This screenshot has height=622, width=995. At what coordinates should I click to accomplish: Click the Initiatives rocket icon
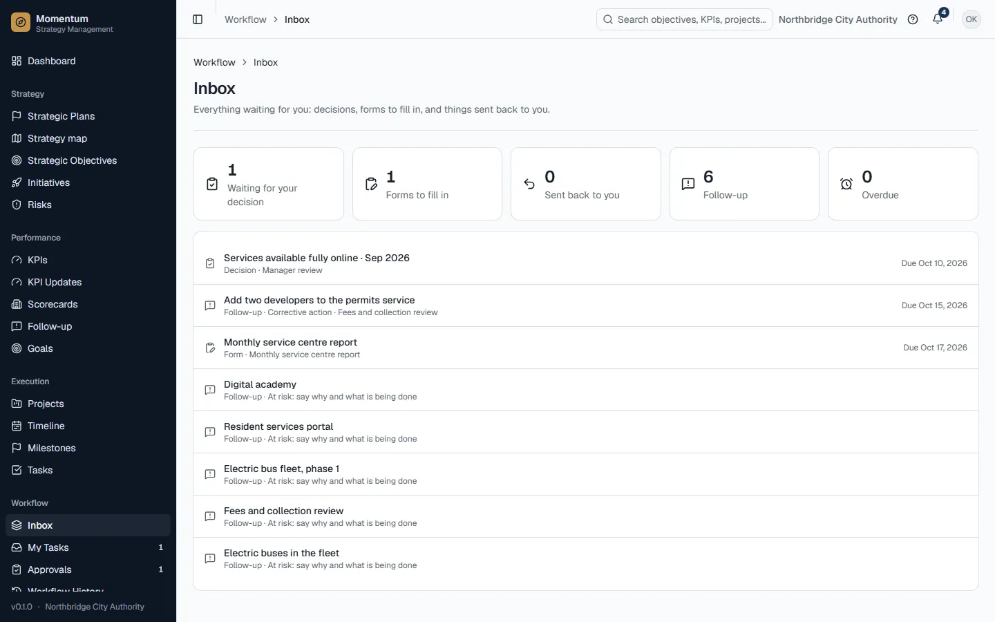pyautogui.click(x=17, y=182)
